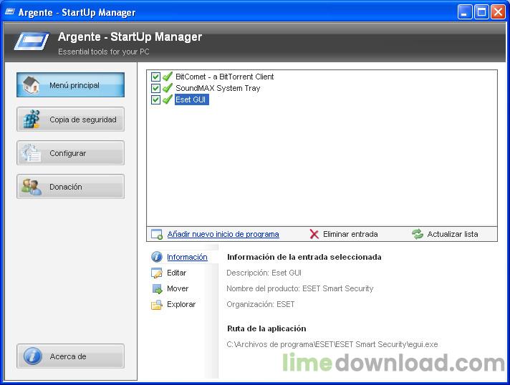Open the Donación section

[x=70, y=187]
